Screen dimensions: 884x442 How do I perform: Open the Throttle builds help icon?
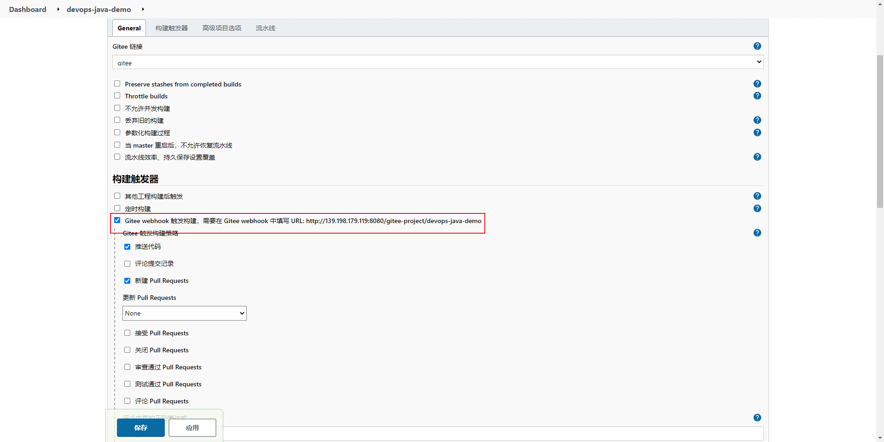coord(757,96)
